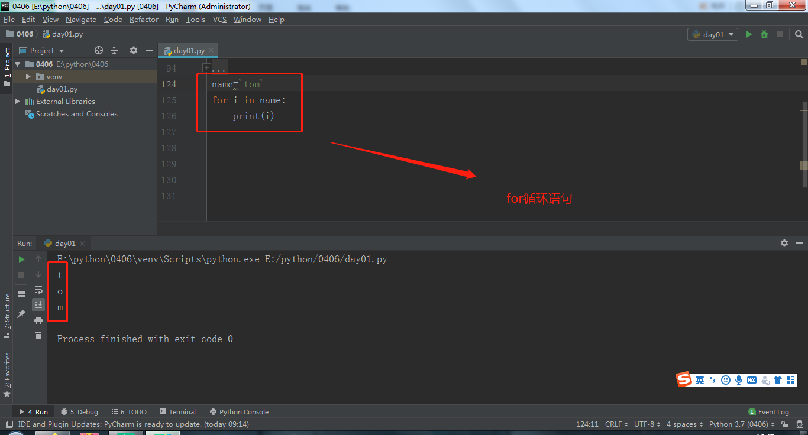The image size is (808, 435).
Task: Toggle soft-wrap in Run console
Action: (x=38, y=290)
